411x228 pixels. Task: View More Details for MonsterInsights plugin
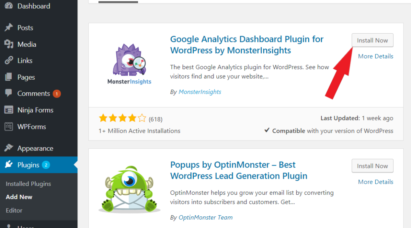[x=376, y=56]
